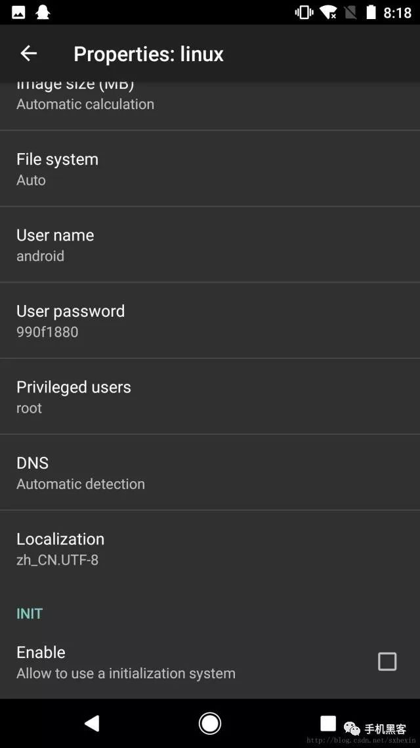Open Image size Automatic calculation setting
Viewport: 420px width, 748px height.
pyautogui.click(x=210, y=106)
